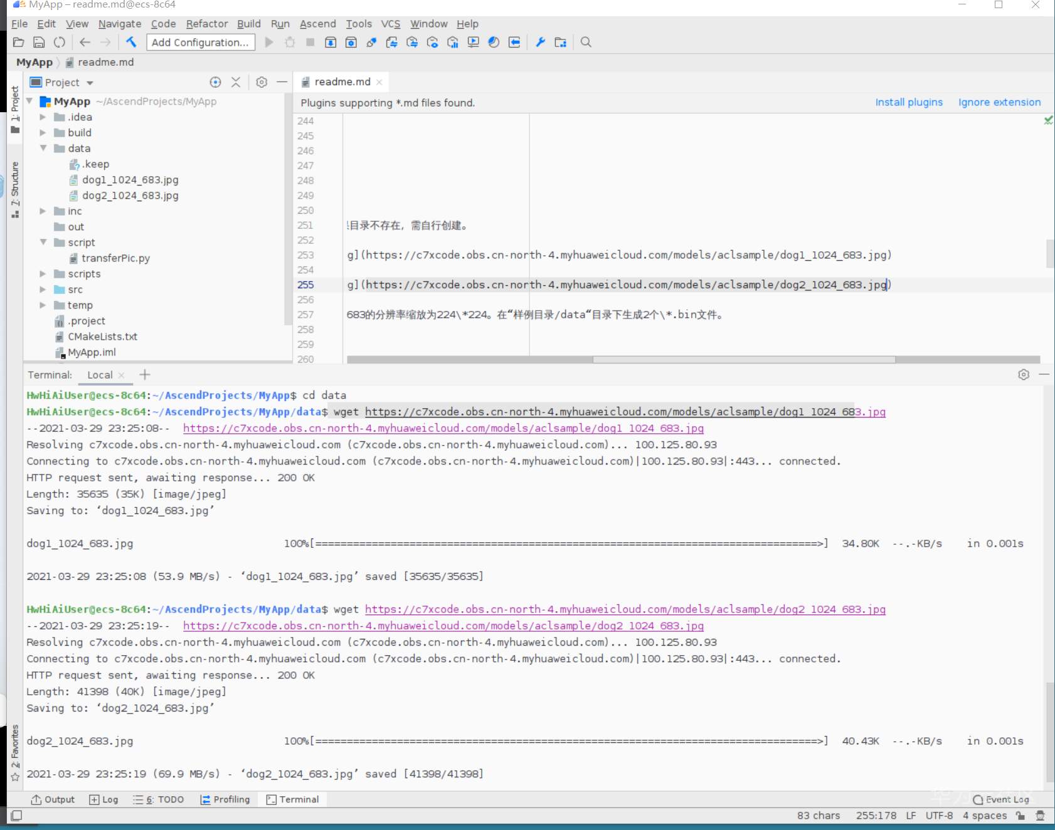Open the Event Log
Screen dimensions: 1055x830
pos(1001,799)
